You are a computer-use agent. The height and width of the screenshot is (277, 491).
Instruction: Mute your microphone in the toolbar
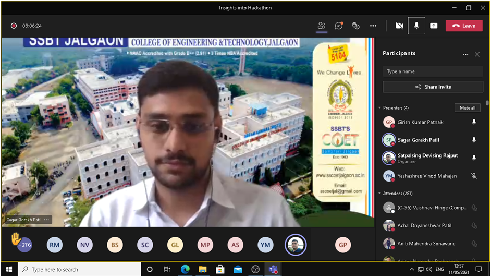click(x=416, y=26)
